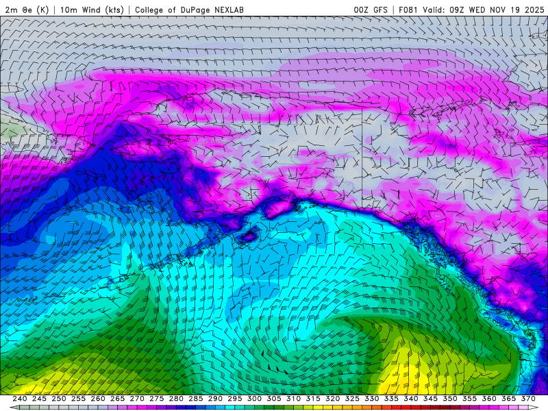Click the 350 value on the color scale

click(x=450, y=399)
